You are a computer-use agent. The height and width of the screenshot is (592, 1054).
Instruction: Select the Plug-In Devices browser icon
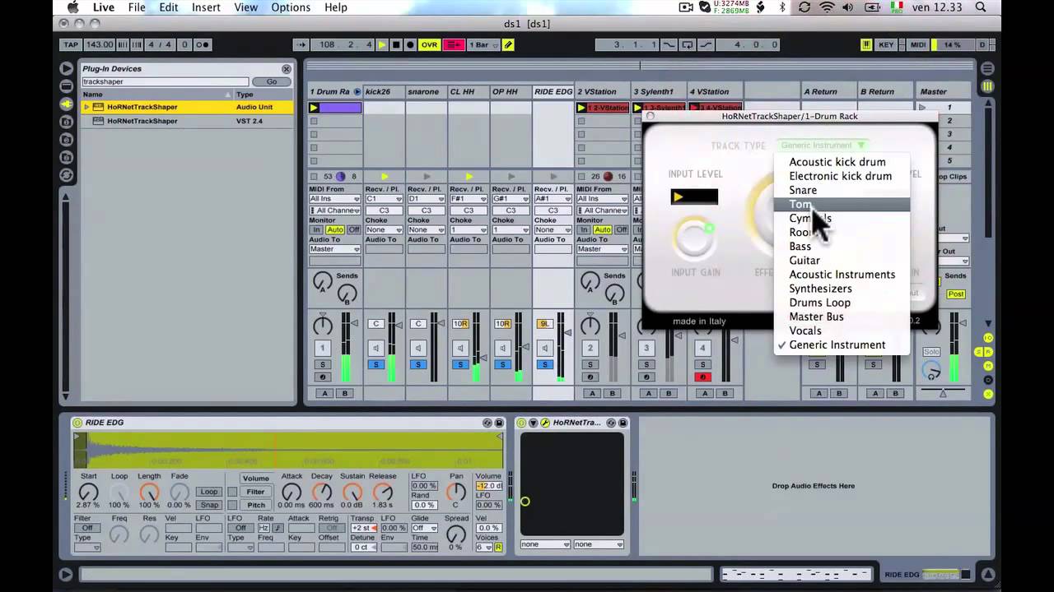click(x=67, y=104)
